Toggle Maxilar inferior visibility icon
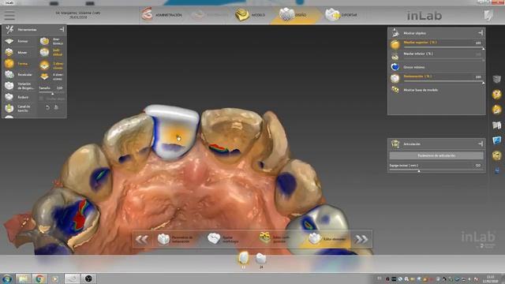The width and height of the screenshot is (505, 284). coord(395,56)
